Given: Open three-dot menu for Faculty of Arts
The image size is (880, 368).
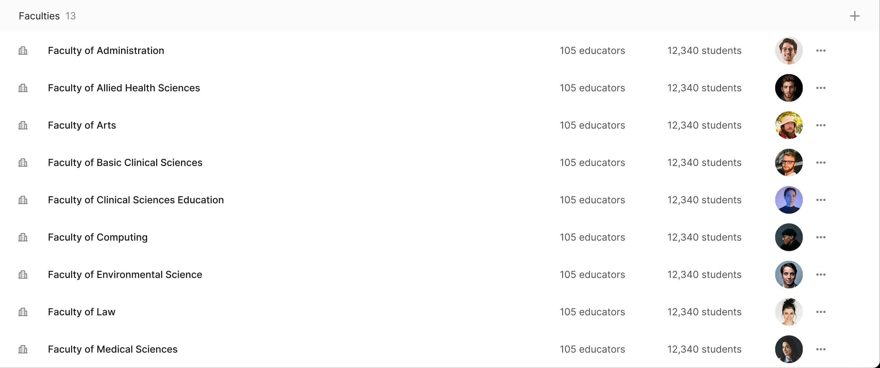Looking at the screenshot, I should pyautogui.click(x=821, y=125).
